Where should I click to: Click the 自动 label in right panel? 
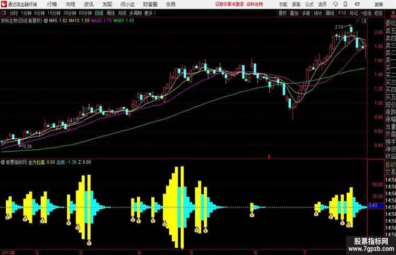tap(390, 165)
